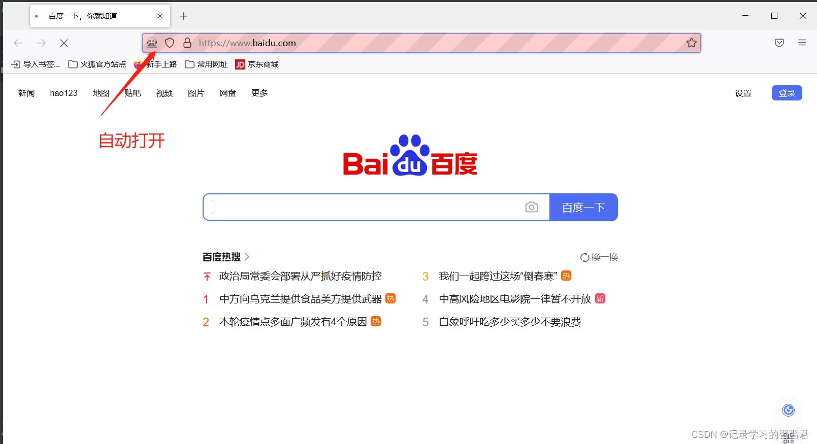Click the Baidu logo
The height and width of the screenshot is (444, 817).
point(410,155)
